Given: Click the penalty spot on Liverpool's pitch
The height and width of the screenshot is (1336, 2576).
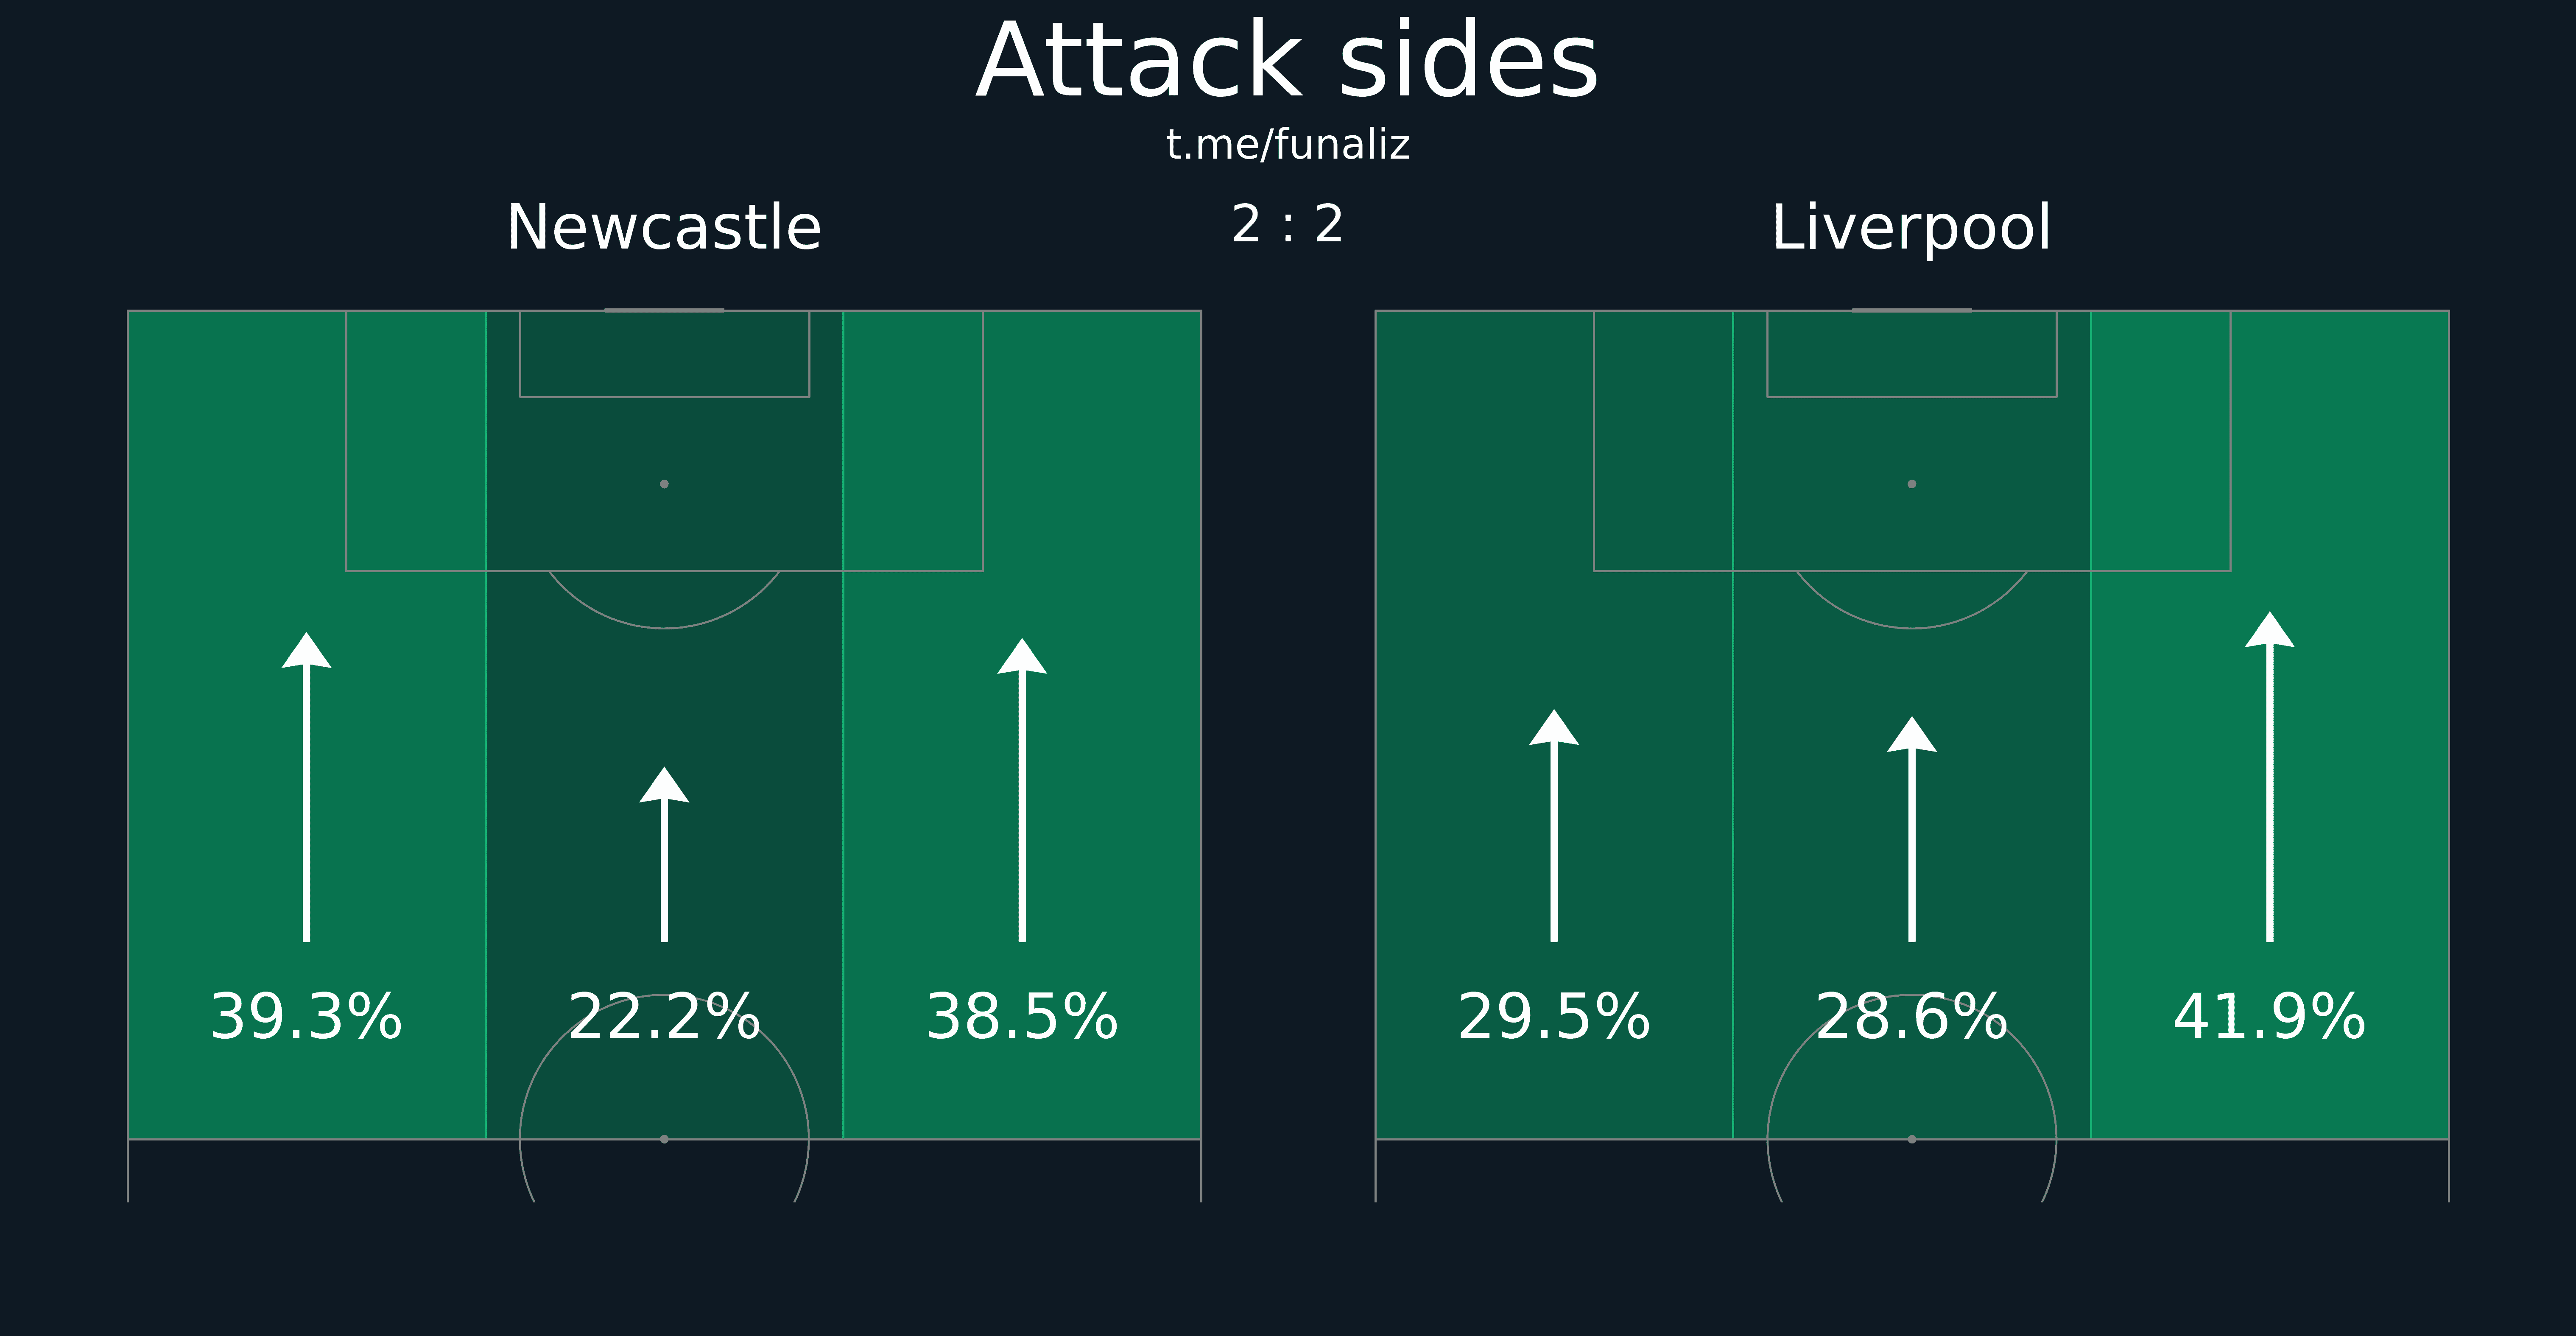Looking at the screenshot, I should pos(1912,484).
